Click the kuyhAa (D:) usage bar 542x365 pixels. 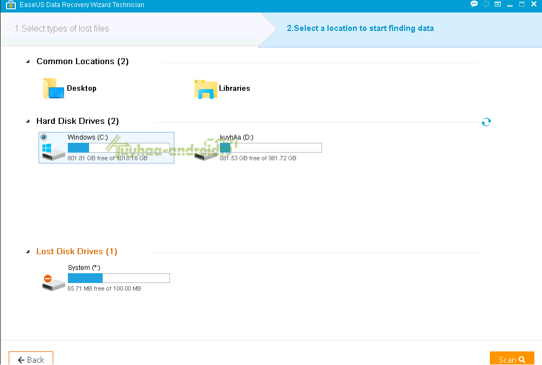pos(270,148)
